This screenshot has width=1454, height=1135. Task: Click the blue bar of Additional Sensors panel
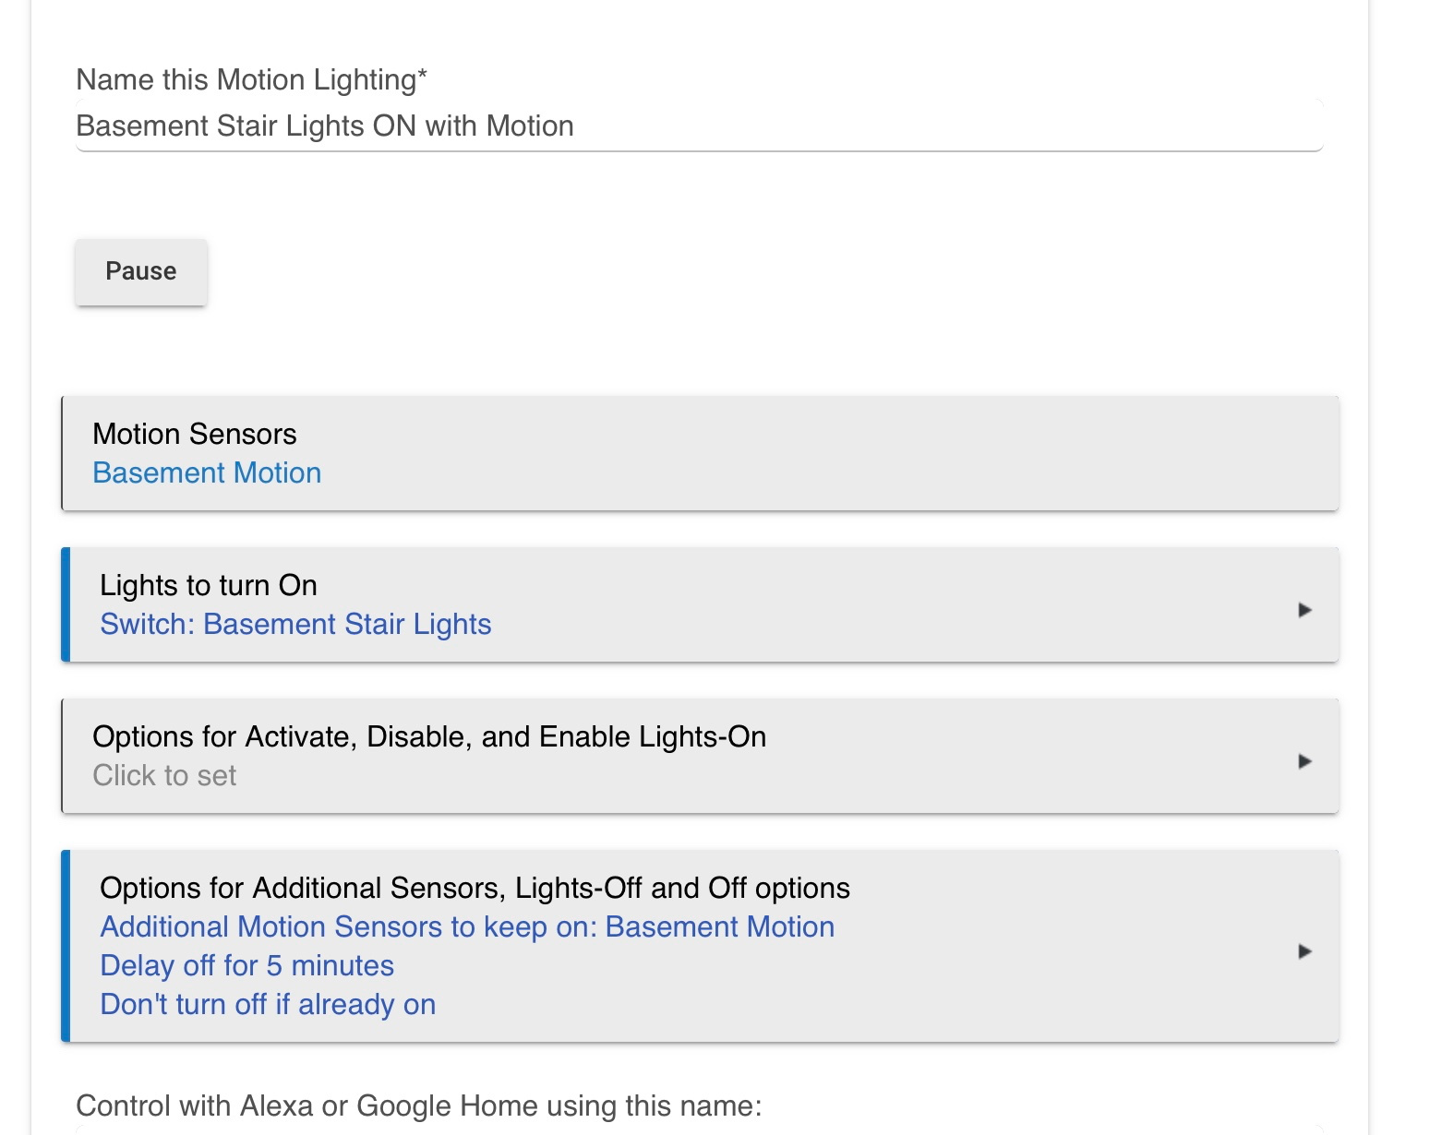66,946
